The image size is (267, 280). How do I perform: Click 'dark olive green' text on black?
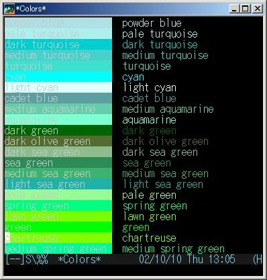coord(165,142)
